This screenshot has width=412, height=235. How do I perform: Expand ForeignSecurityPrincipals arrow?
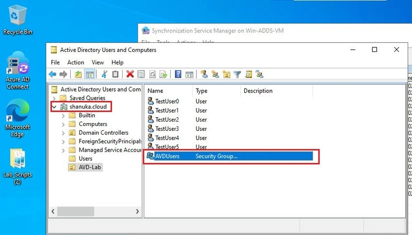click(x=63, y=141)
